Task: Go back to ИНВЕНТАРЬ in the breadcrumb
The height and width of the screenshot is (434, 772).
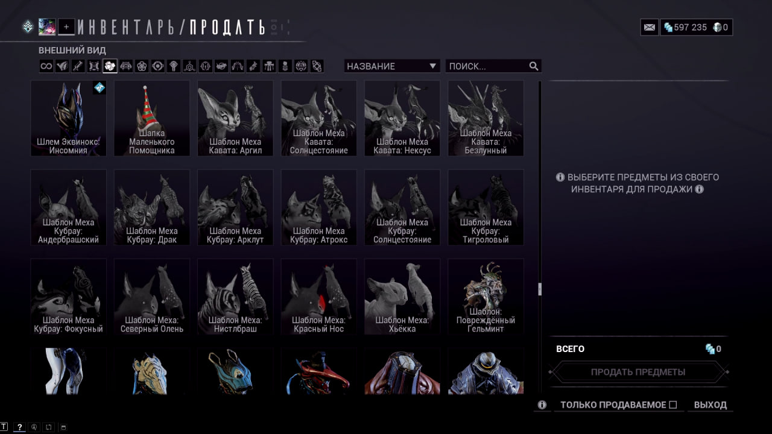Action: [128, 27]
